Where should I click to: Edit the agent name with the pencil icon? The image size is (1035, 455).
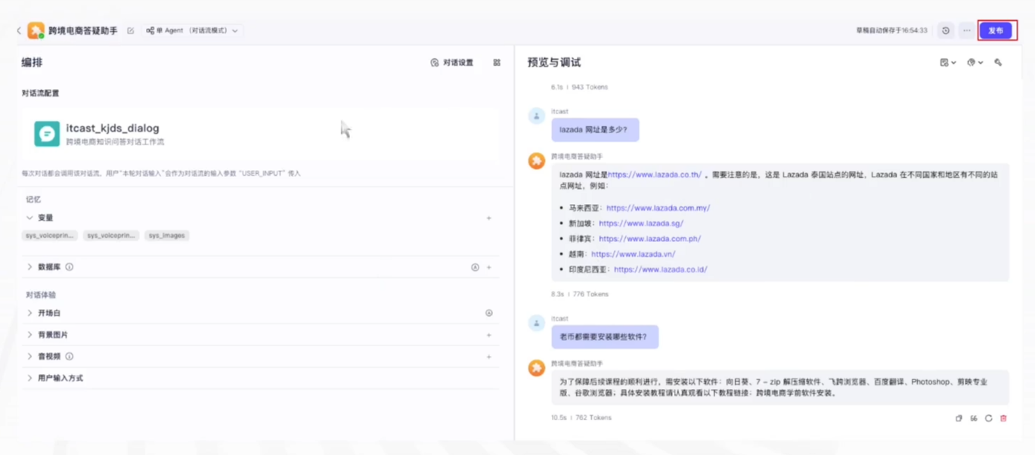131,31
